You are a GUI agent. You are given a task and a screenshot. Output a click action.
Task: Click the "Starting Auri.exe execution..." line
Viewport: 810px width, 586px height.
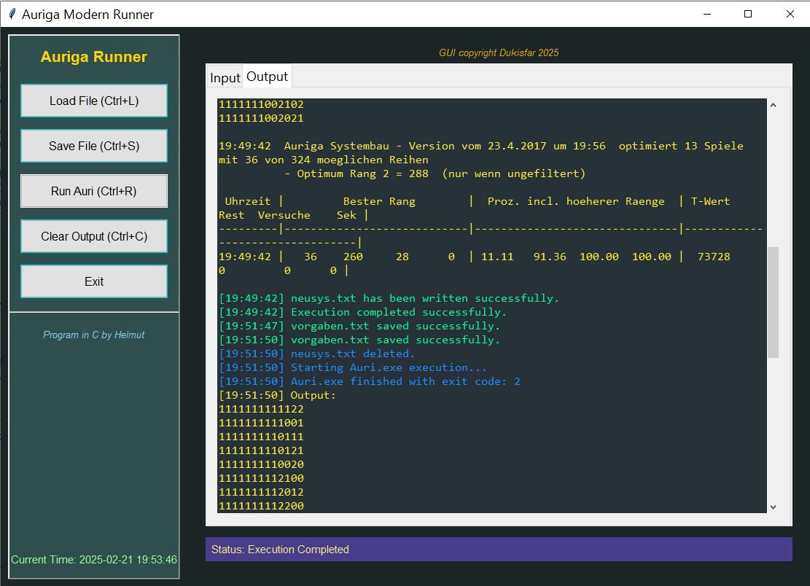353,367
